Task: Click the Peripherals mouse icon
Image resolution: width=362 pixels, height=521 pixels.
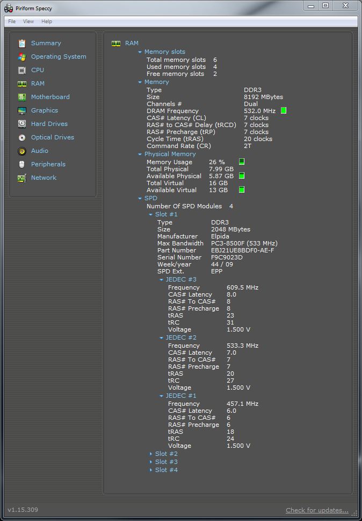Action: pos(22,164)
